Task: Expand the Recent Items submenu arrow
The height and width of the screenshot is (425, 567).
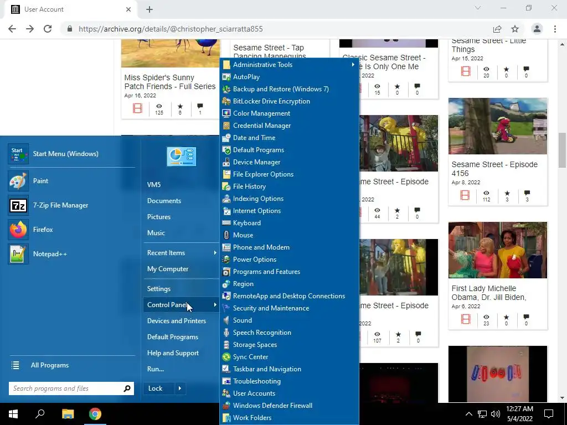Action: point(215,252)
